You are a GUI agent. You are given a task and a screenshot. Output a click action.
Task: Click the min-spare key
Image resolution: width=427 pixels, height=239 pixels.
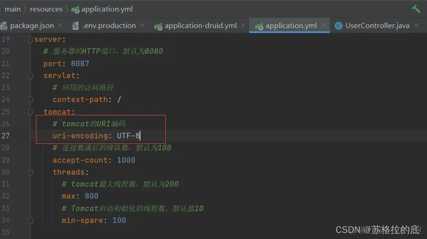pos(82,220)
